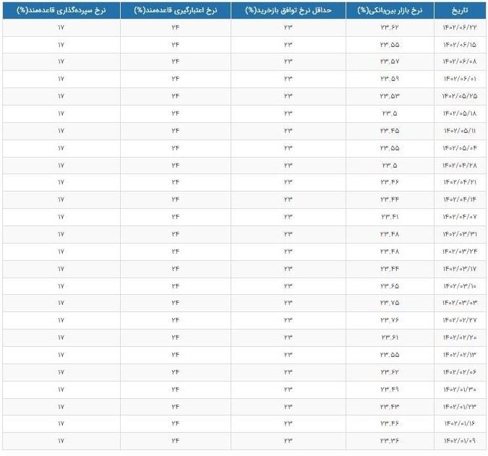
Task: Select the deposit rate cell in the 1402/02/13 row
Action: pos(61,355)
